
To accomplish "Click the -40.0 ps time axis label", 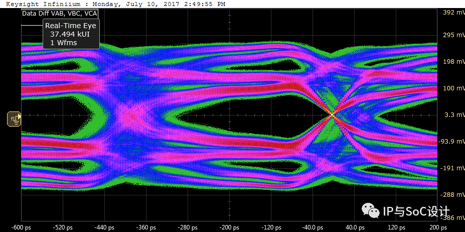I will click(x=313, y=227).
